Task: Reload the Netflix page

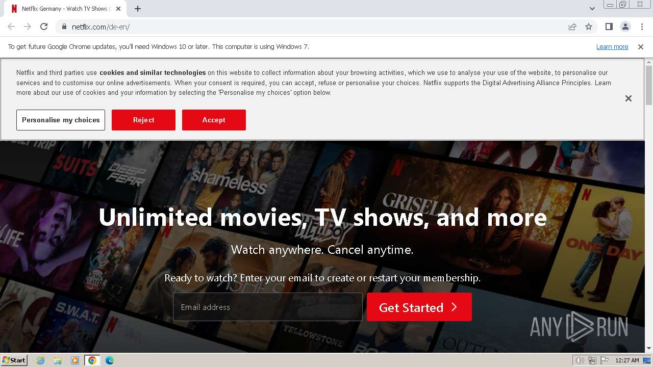Action: click(x=44, y=27)
